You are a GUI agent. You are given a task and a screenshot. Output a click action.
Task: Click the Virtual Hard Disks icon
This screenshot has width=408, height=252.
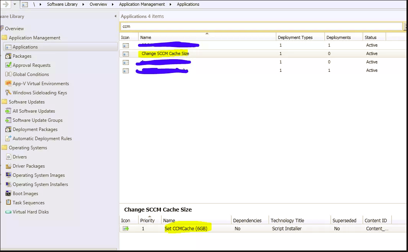click(x=8, y=212)
